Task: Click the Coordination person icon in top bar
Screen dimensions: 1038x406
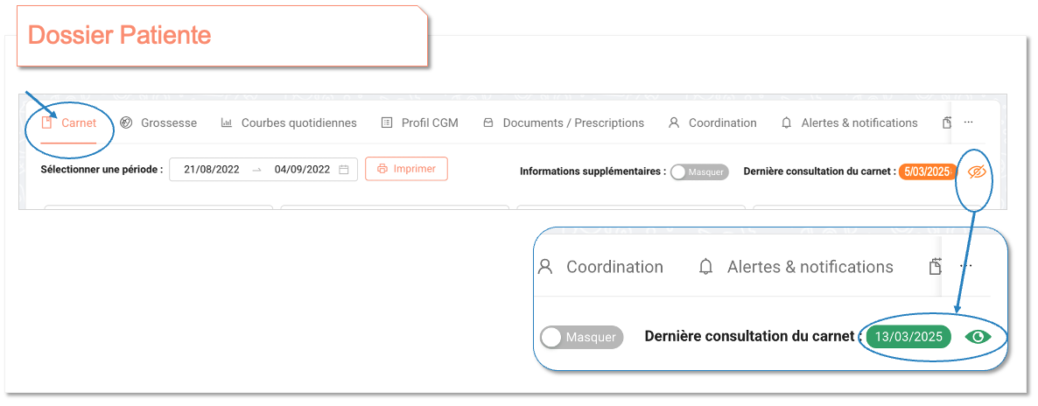Action: tap(674, 122)
